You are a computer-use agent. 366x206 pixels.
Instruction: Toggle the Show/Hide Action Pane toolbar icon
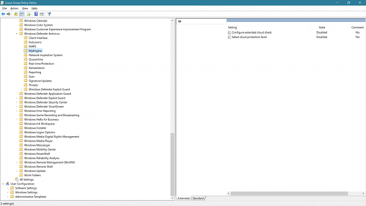click(x=42, y=14)
